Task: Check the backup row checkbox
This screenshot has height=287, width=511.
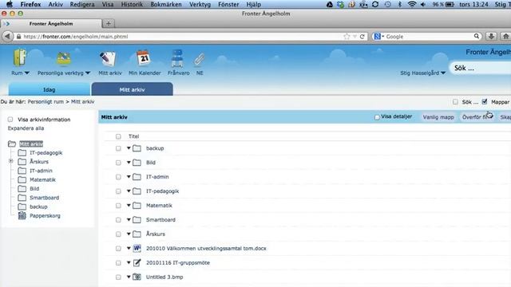Action: [x=118, y=148]
